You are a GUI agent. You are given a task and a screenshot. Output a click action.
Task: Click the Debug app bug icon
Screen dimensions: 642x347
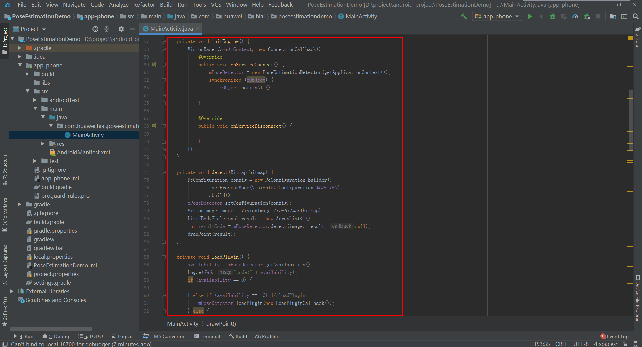coord(552,16)
